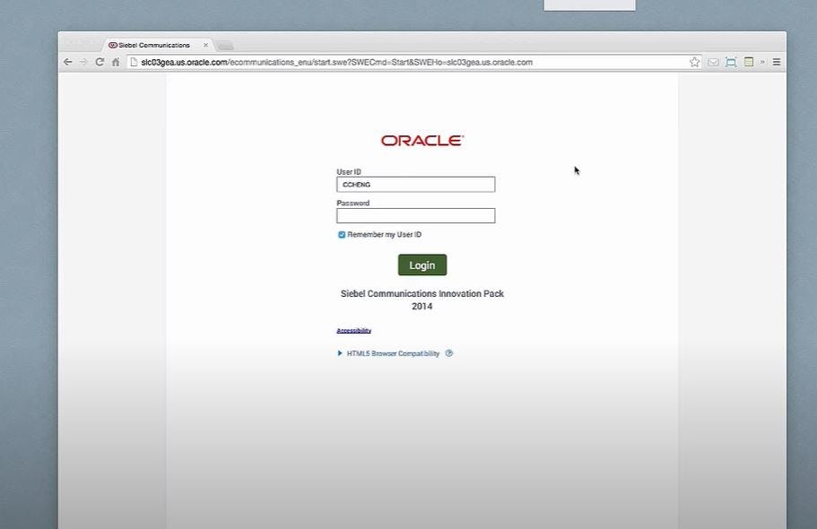Viewport: 817px width, 529px height.
Task: Click the yellow notes extension icon
Action: (749, 62)
